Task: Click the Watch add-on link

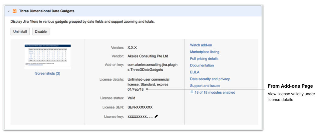Action: tap(201, 45)
